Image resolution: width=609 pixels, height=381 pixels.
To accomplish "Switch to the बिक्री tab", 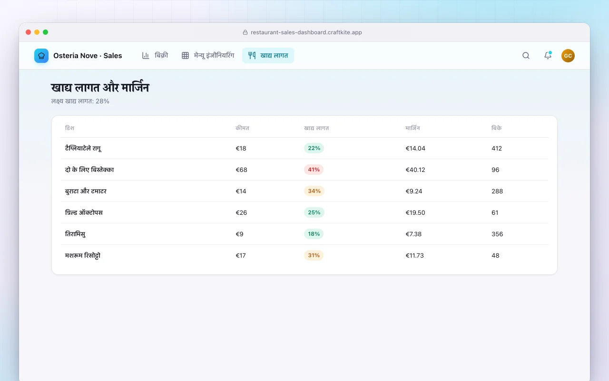I will 155,56.
